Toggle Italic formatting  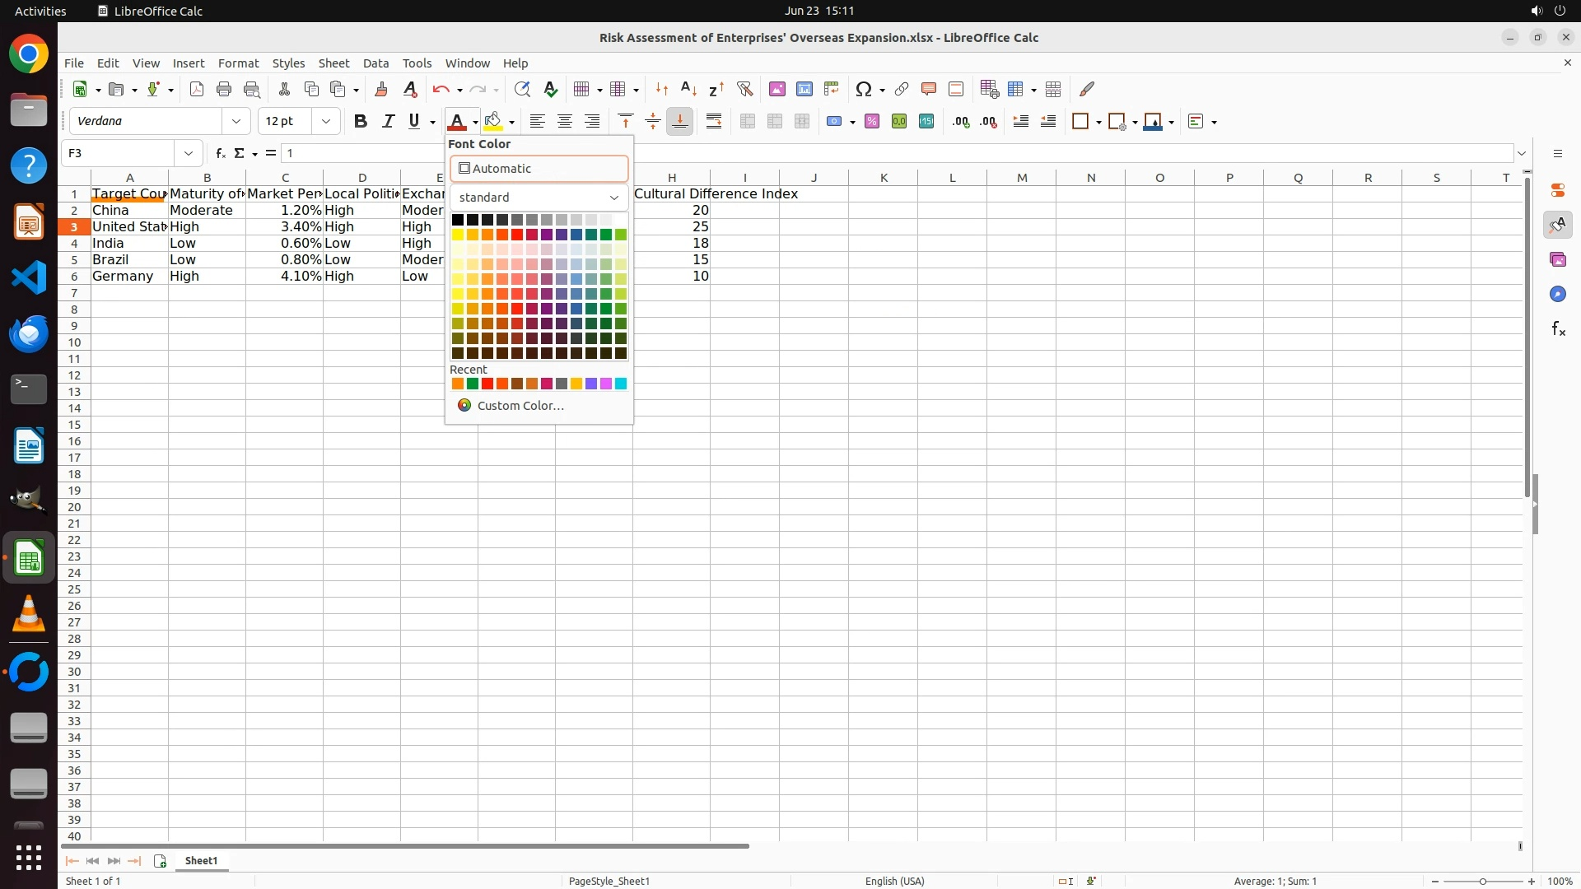coord(388,122)
